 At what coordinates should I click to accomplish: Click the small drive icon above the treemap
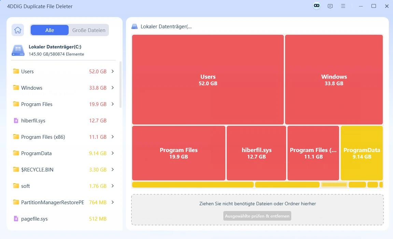[x=135, y=27]
